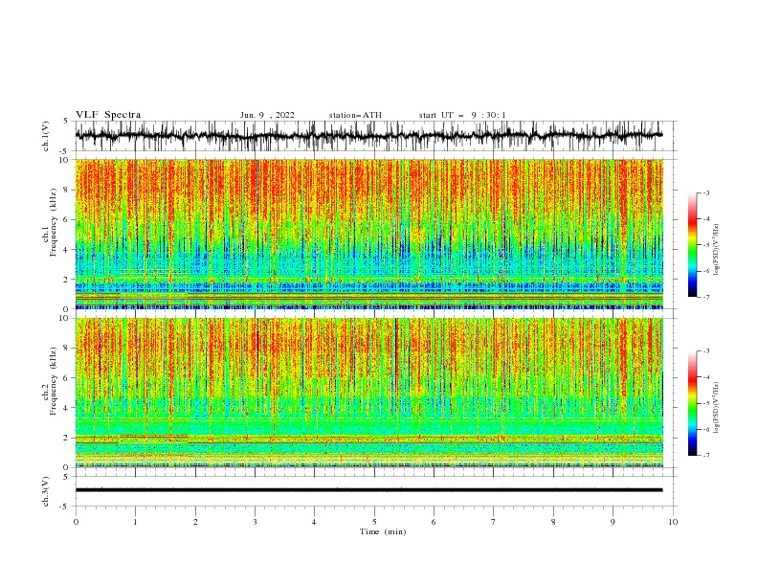Click the "-5" label on ch.2 color bar
The width and height of the screenshot is (758, 586).
[705, 403]
